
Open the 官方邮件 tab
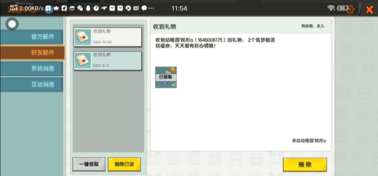[x=32, y=37]
